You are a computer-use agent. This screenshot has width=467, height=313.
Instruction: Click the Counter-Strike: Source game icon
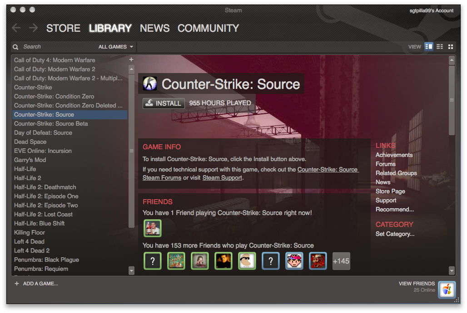150,83
